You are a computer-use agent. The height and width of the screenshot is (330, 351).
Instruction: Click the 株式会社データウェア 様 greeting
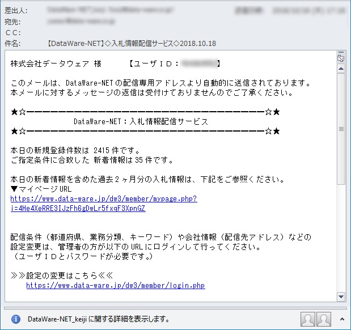[x=56, y=64]
